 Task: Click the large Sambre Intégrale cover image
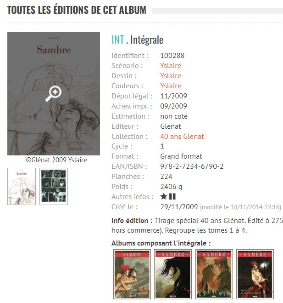point(54,93)
